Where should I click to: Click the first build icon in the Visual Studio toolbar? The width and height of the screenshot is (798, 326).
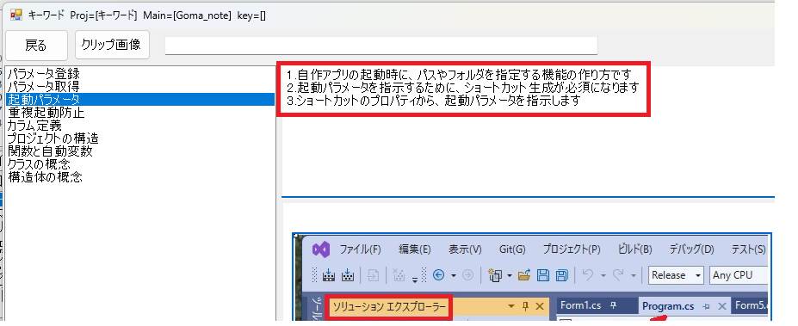pyautogui.click(x=329, y=275)
